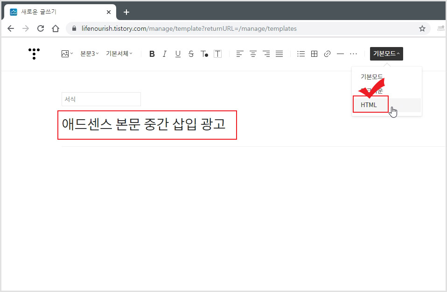Screen dimensions: 447x292
Task: Reload the current page
Action: [41, 28]
